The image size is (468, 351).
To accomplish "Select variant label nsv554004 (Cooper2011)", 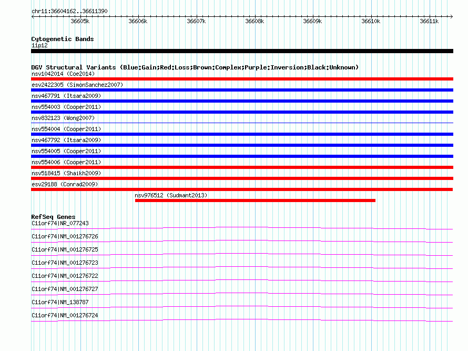I will [x=66, y=129].
